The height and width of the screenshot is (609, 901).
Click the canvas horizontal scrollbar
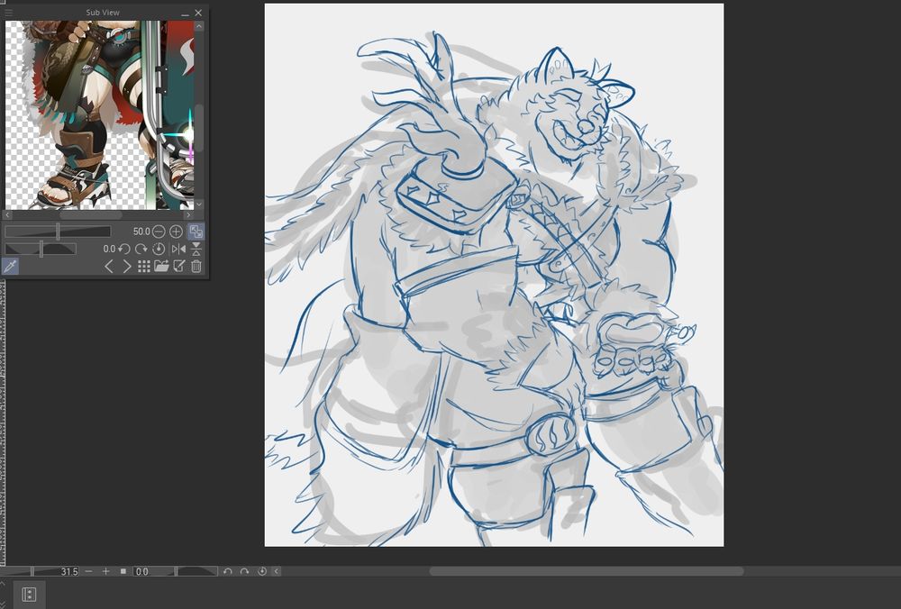586,571
